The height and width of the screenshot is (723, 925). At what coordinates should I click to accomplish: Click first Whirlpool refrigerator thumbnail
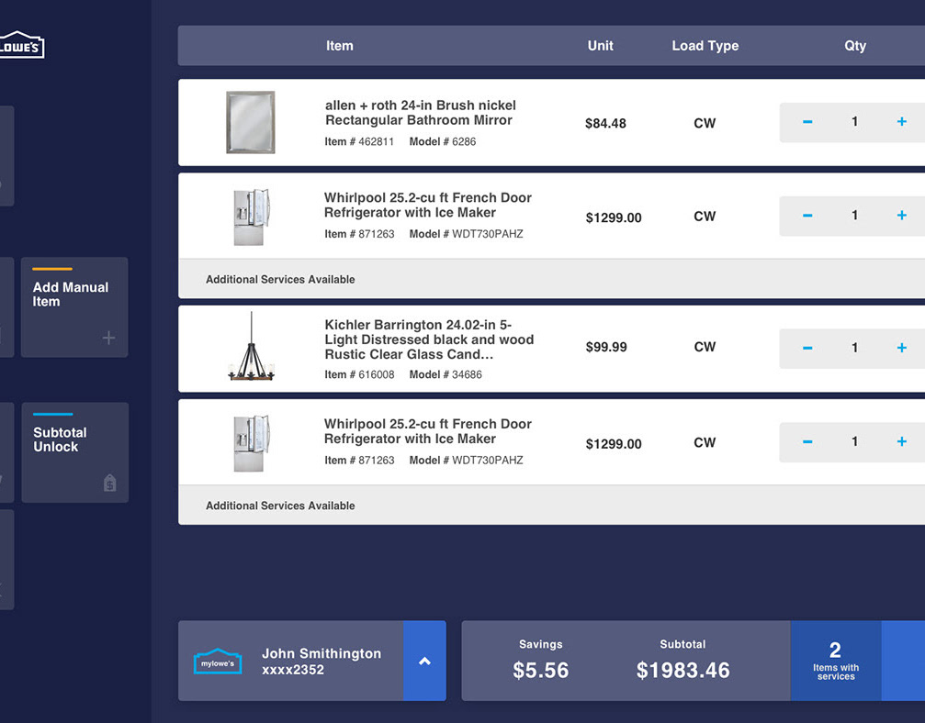click(252, 217)
